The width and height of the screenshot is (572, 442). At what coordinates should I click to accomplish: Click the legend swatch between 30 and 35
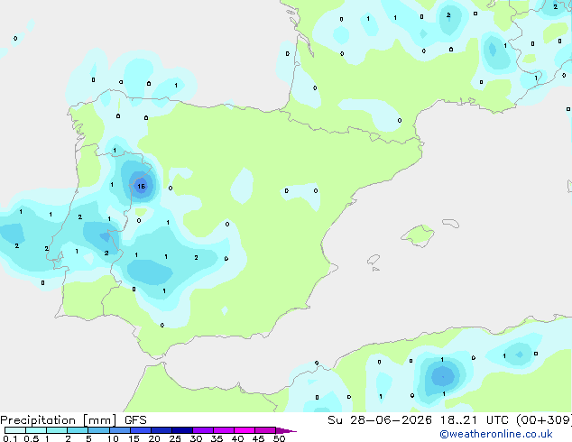[203, 430]
